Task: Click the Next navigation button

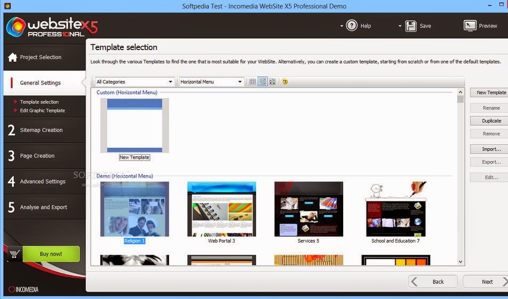Action: pos(486,282)
